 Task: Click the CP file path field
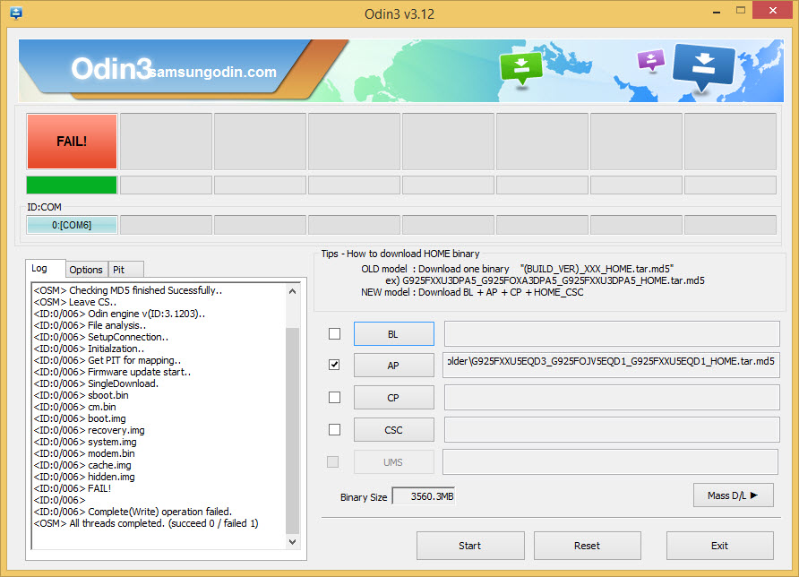[612, 398]
